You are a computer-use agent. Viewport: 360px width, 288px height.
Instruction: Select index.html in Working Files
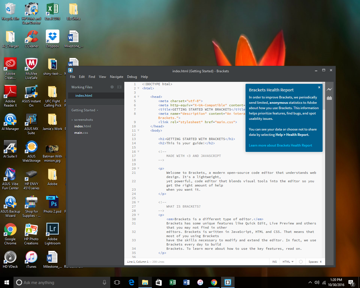(x=96, y=96)
